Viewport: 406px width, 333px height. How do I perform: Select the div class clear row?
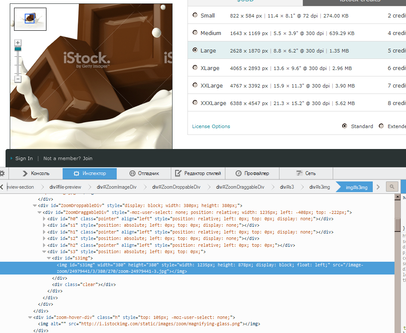point(84,284)
